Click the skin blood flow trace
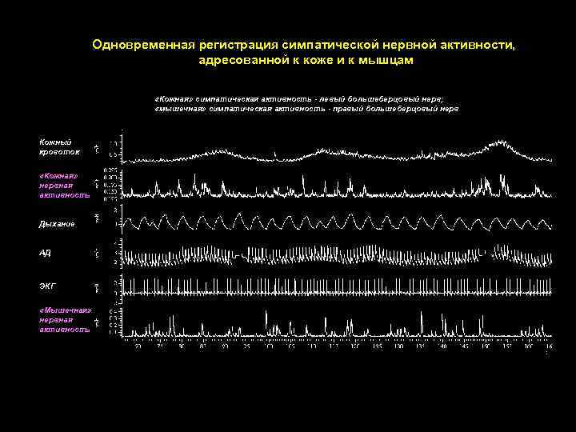 (x=337, y=151)
